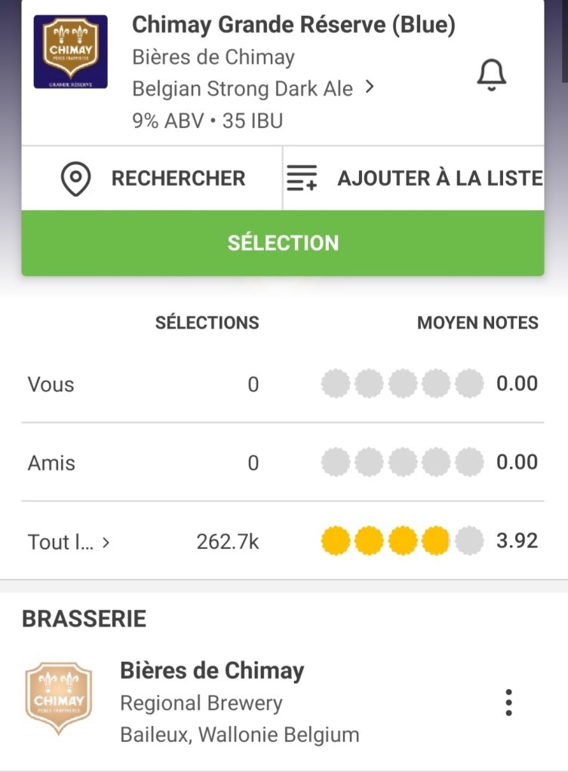The image size is (568, 772).
Task: Tap the Chimay Grande Réserve (Blue) title
Action: [x=293, y=25]
